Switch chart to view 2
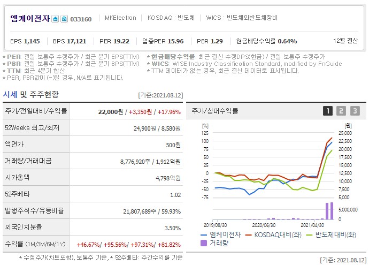The width and height of the screenshot is (369, 265). [x=341, y=111]
